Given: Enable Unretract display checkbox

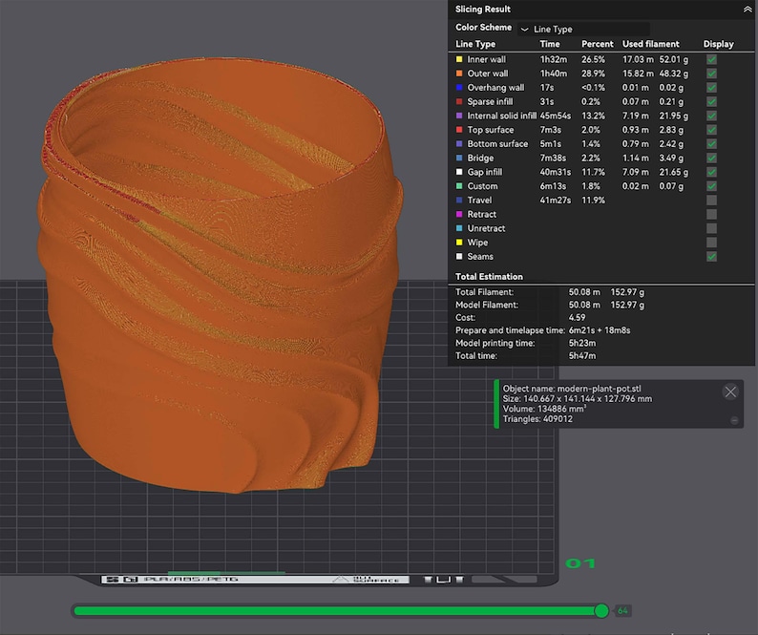Looking at the screenshot, I should click(711, 228).
